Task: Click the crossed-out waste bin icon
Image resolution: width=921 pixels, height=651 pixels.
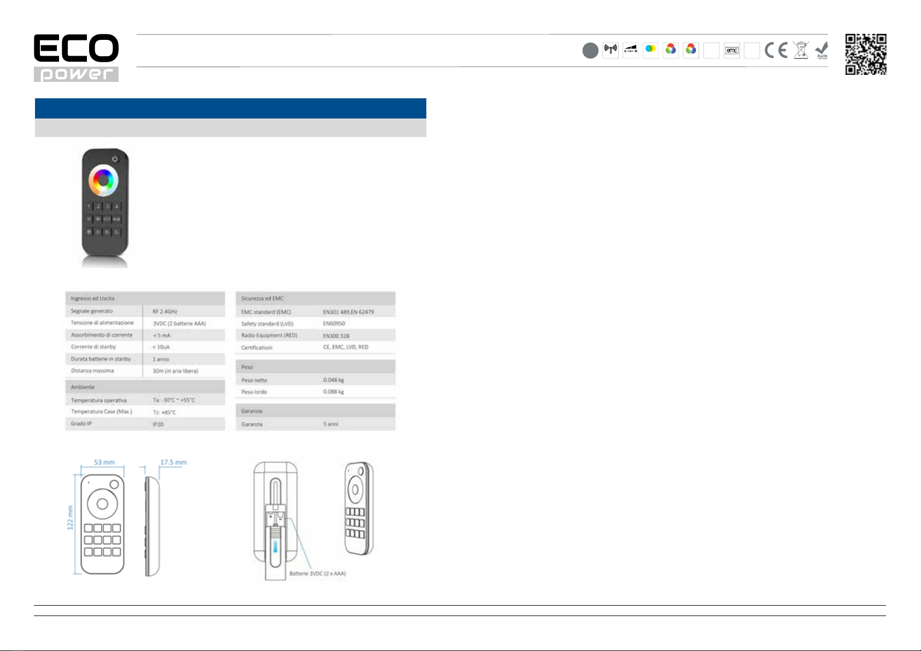Action: click(801, 50)
